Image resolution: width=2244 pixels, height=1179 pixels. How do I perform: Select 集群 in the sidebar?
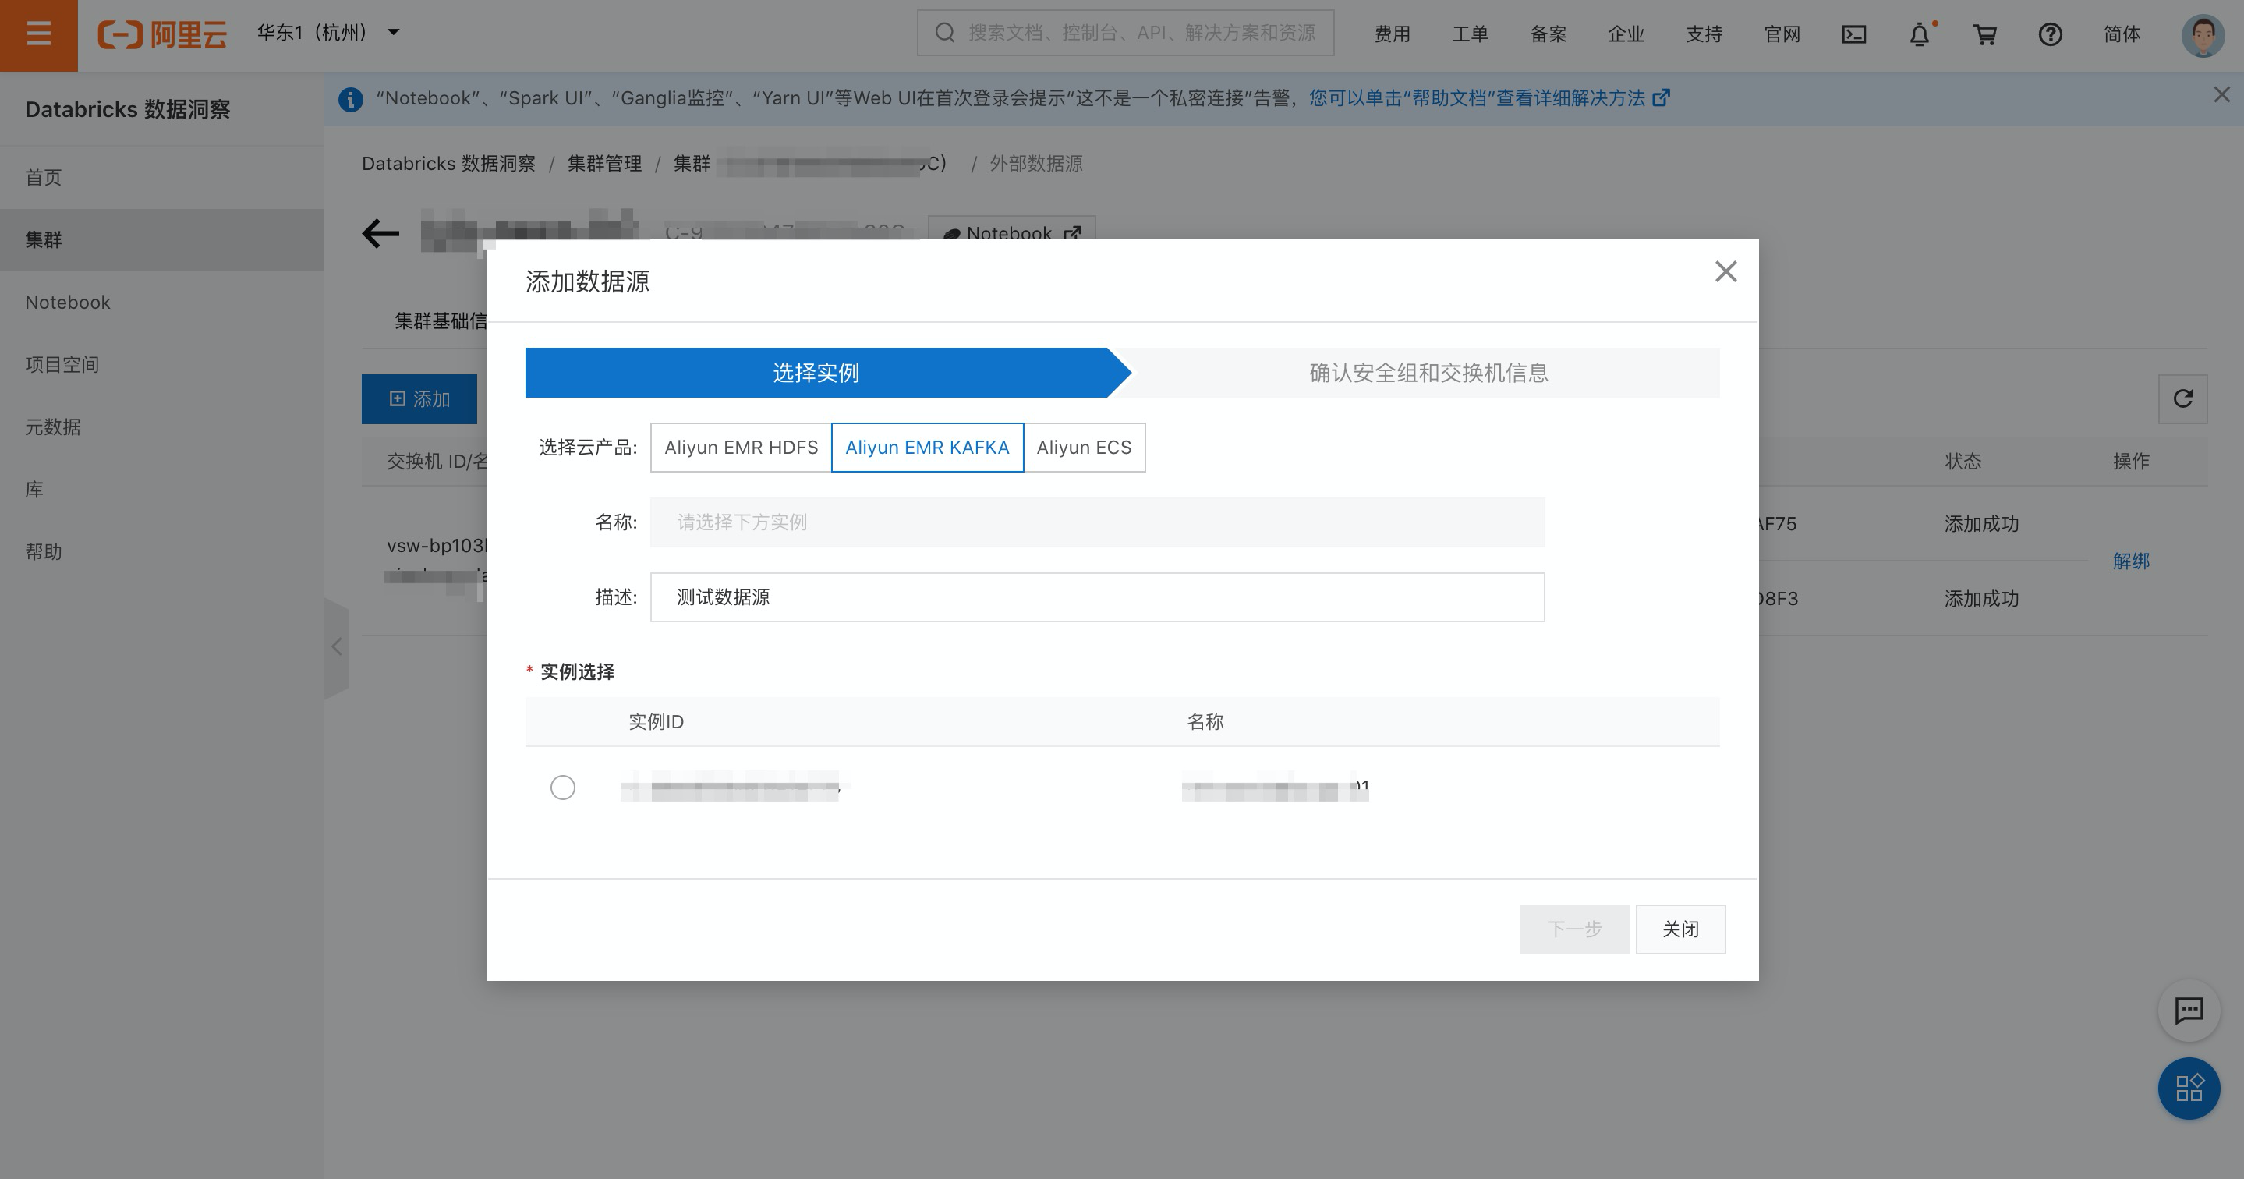[x=162, y=239]
